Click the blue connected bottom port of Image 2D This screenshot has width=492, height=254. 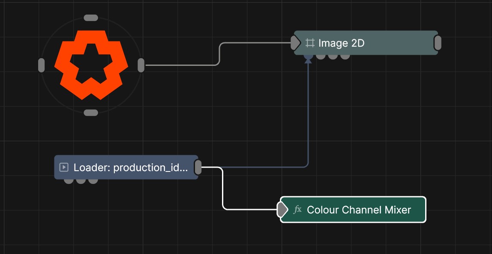click(x=308, y=56)
